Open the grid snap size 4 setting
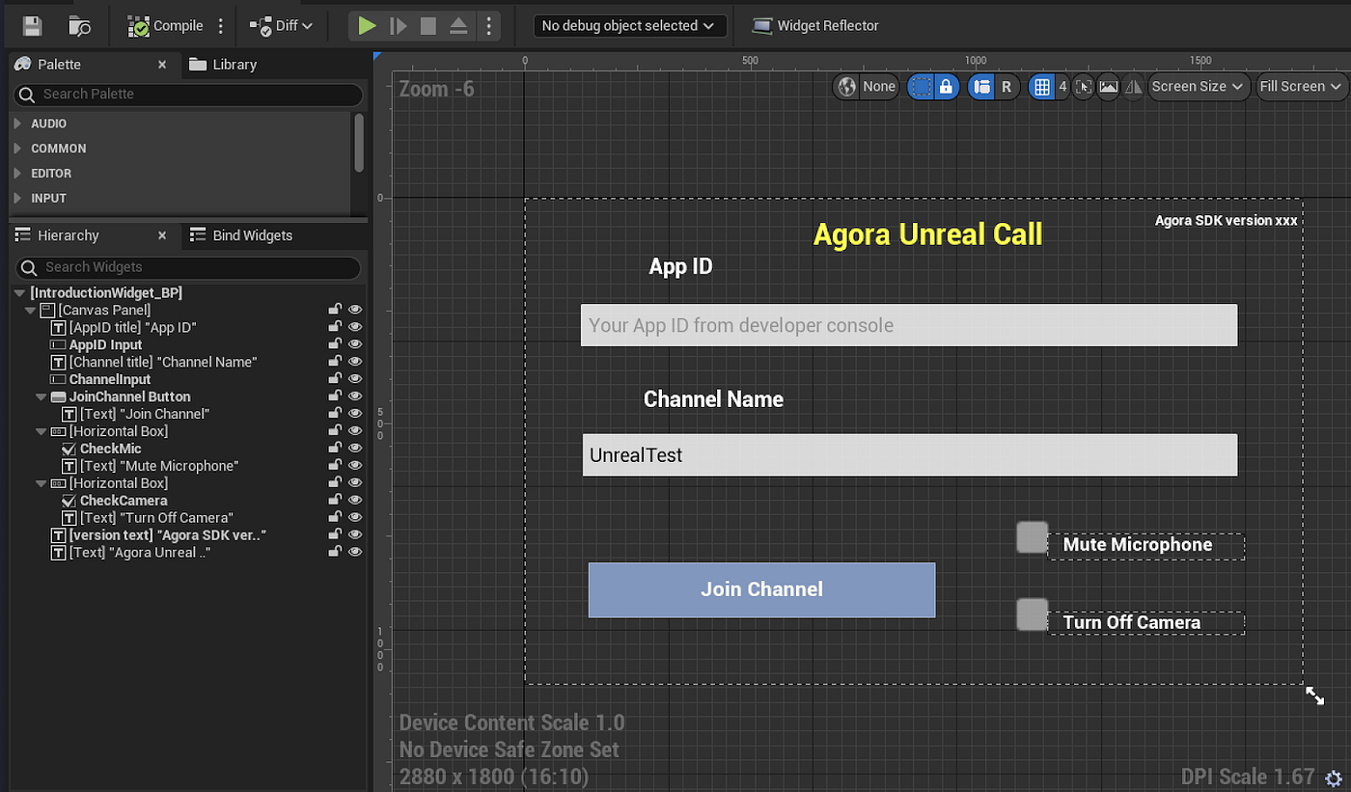Image resolution: width=1351 pixels, height=792 pixels. click(1062, 87)
